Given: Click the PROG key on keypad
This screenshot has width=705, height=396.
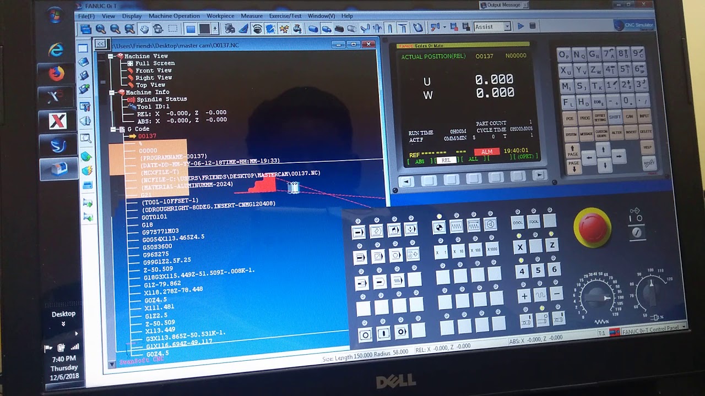Looking at the screenshot, I should 585,118.
